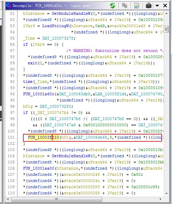This screenshot has height=204, width=172.
Task: Click the vertical scrollbar up arrow
Action: point(167,13)
